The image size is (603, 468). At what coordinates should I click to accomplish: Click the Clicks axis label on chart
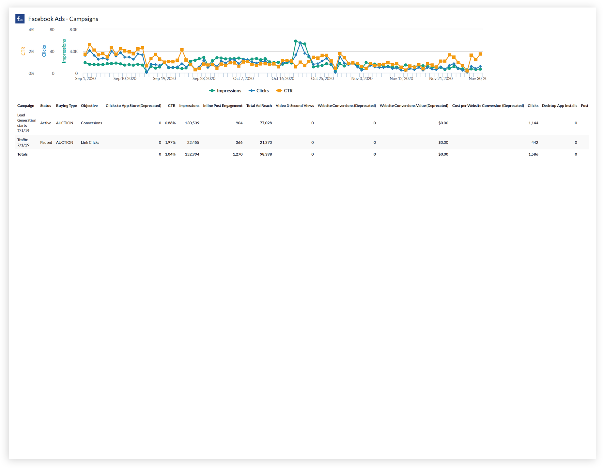44,51
